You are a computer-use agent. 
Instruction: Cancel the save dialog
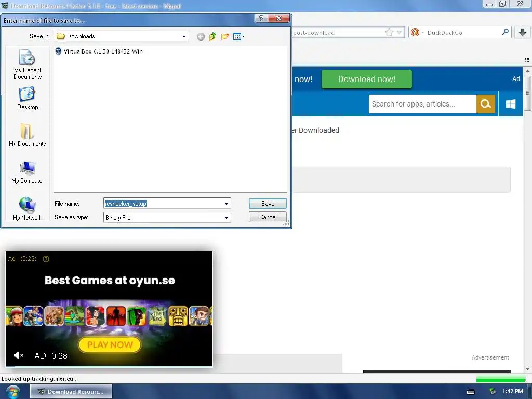click(268, 217)
